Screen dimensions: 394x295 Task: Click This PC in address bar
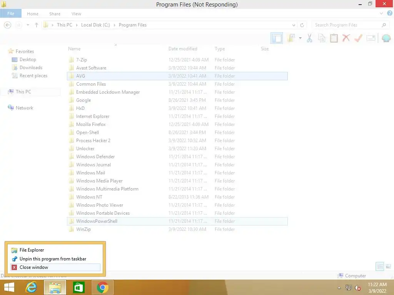[x=65, y=25]
